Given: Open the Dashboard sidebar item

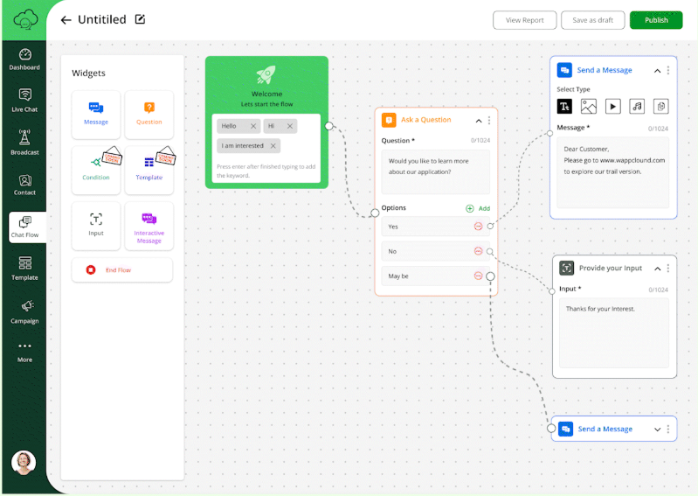Looking at the screenshot, I should pos(24,59).
